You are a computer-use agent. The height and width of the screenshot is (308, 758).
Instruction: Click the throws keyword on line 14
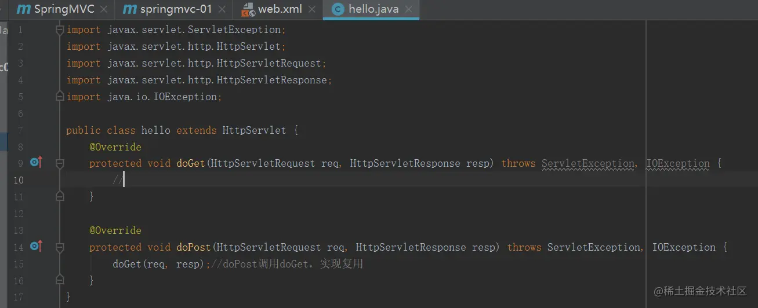tap(524, 247)
